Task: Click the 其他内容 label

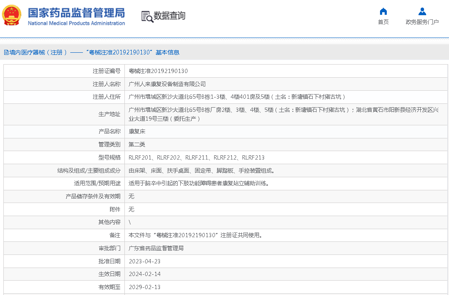Action: click(x=109, y=222)
